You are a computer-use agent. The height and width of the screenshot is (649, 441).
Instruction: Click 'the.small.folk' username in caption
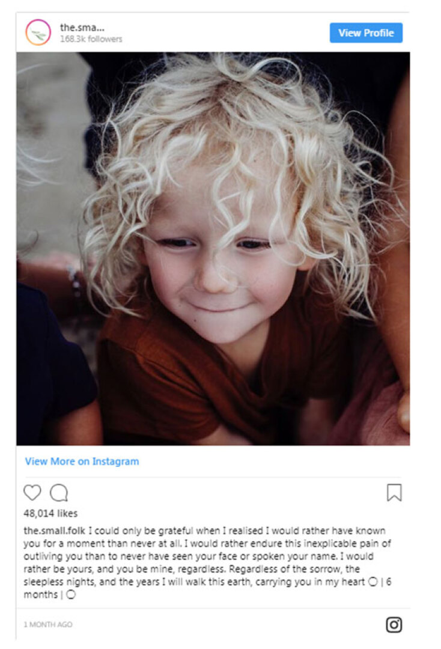click(x=54, y=531)
